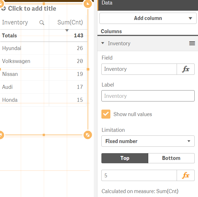Click the Label input field
This screenshot has height=197, width=198.
148,96
